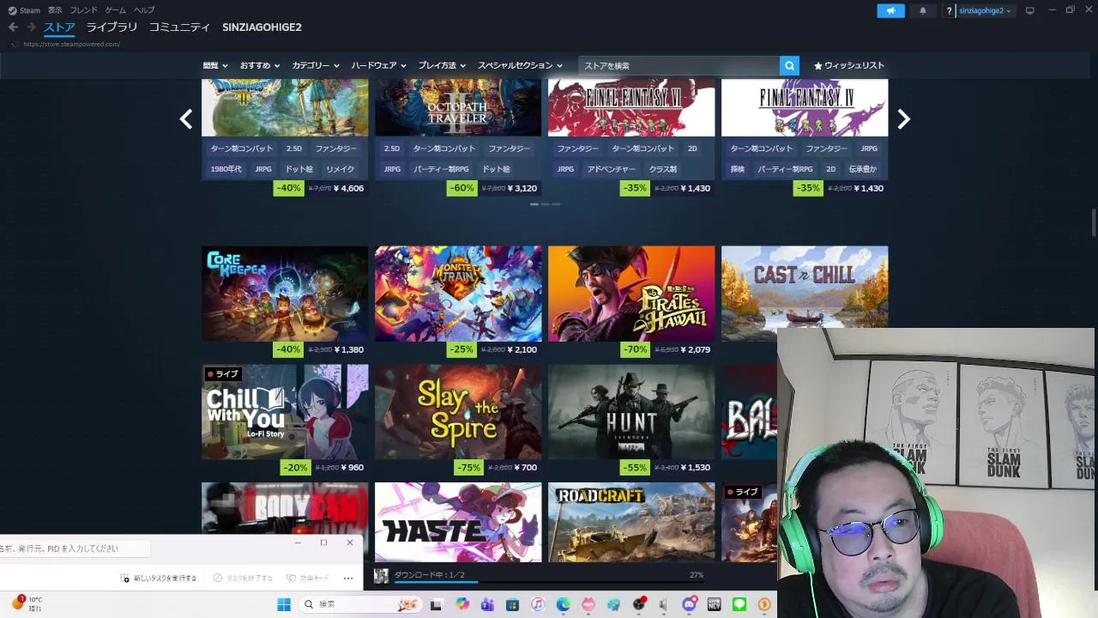Open the 表示 menu
The width and height of the screenshot is (1098, 618).
tap(55, 10)
